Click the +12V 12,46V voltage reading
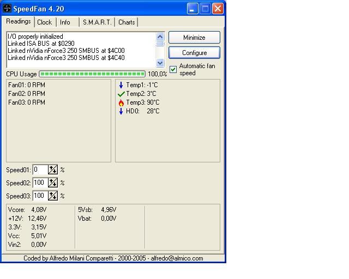 (x=27, y=219)
